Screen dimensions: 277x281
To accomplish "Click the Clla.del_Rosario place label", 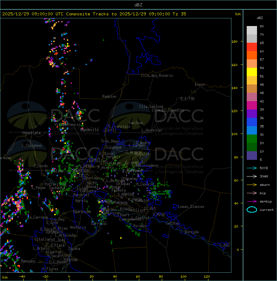I will 157,75.
